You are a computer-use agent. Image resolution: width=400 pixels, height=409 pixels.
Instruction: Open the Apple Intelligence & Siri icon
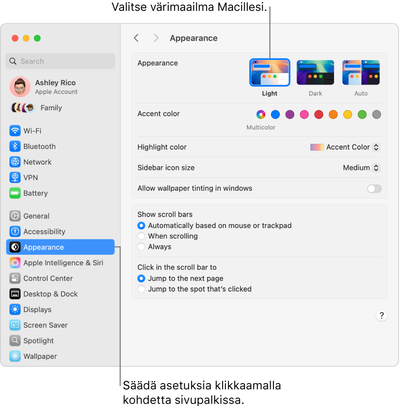(15, 263)
